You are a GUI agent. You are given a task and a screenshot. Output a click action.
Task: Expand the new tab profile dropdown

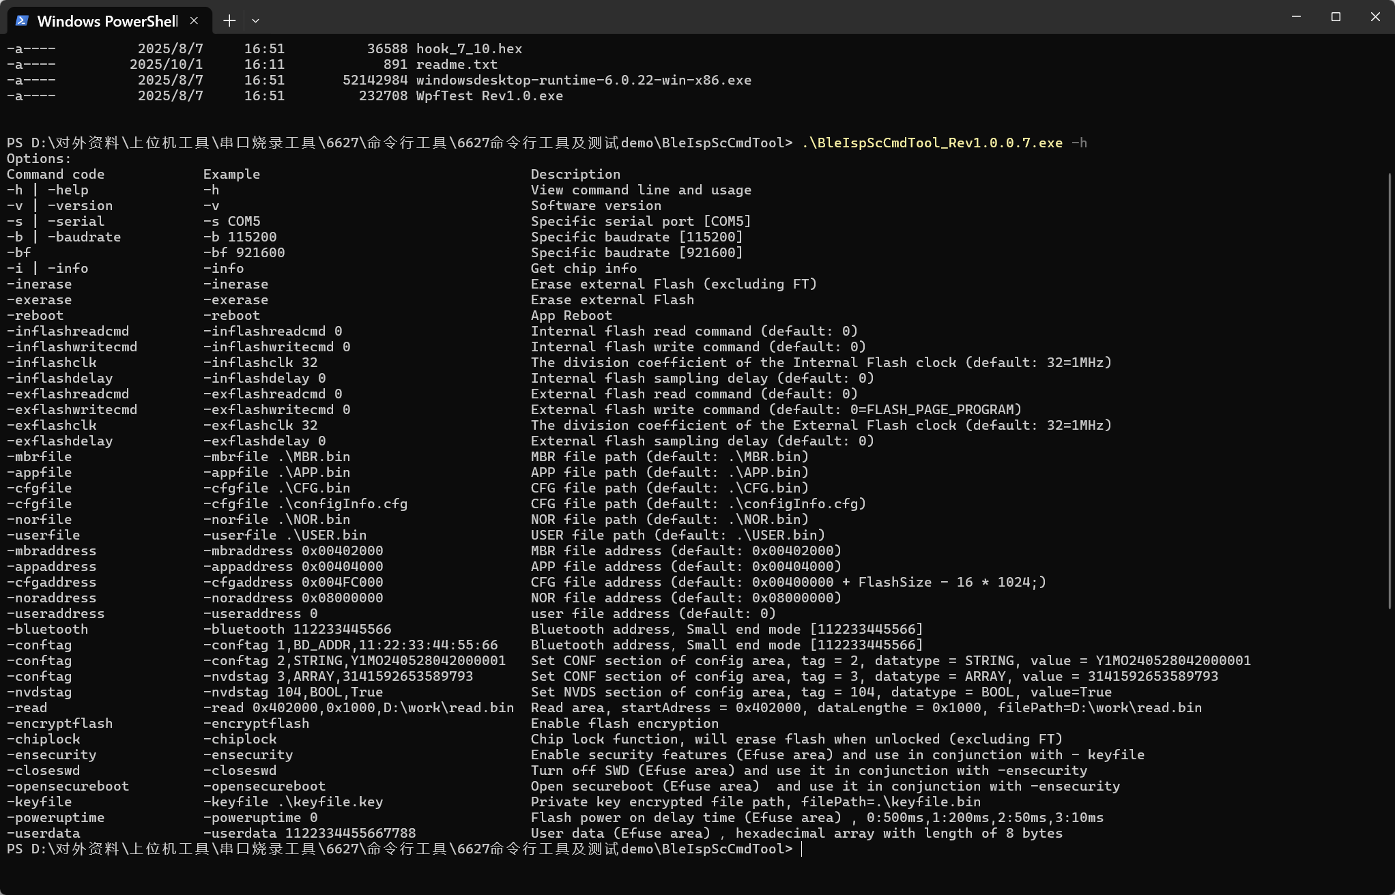[255, 20]
